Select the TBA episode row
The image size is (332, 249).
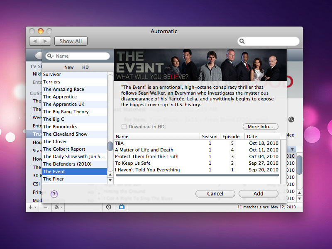[197, 143]
